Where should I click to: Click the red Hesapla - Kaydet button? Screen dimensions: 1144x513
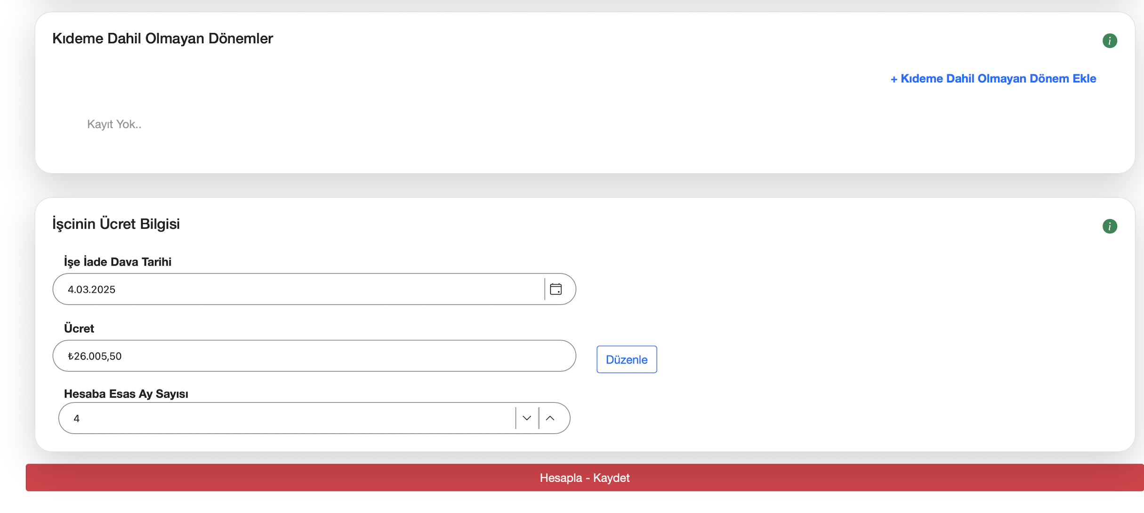coord(584,477)
